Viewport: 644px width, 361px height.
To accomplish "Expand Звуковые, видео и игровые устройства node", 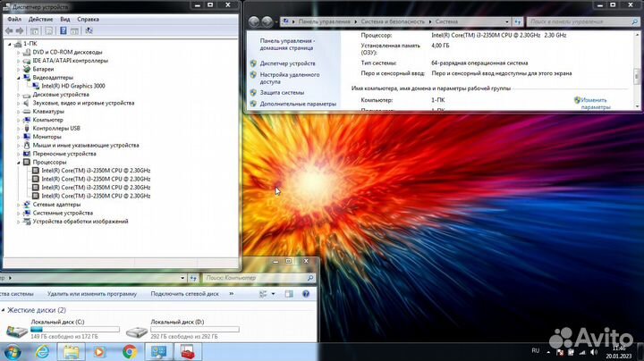I will [19, 103].
